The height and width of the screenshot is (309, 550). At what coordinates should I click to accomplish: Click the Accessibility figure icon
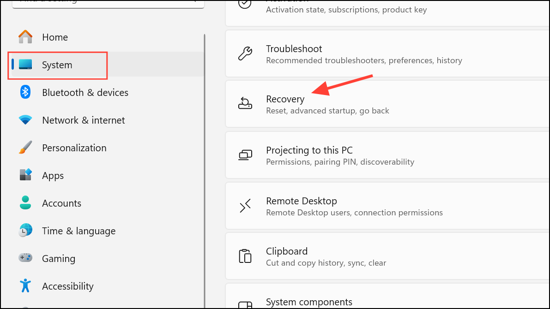click(x=25, y=286)
